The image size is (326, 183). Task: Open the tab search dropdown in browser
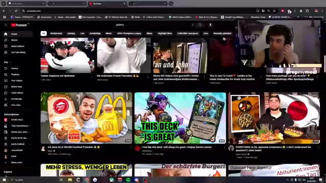tap(4, 4)
